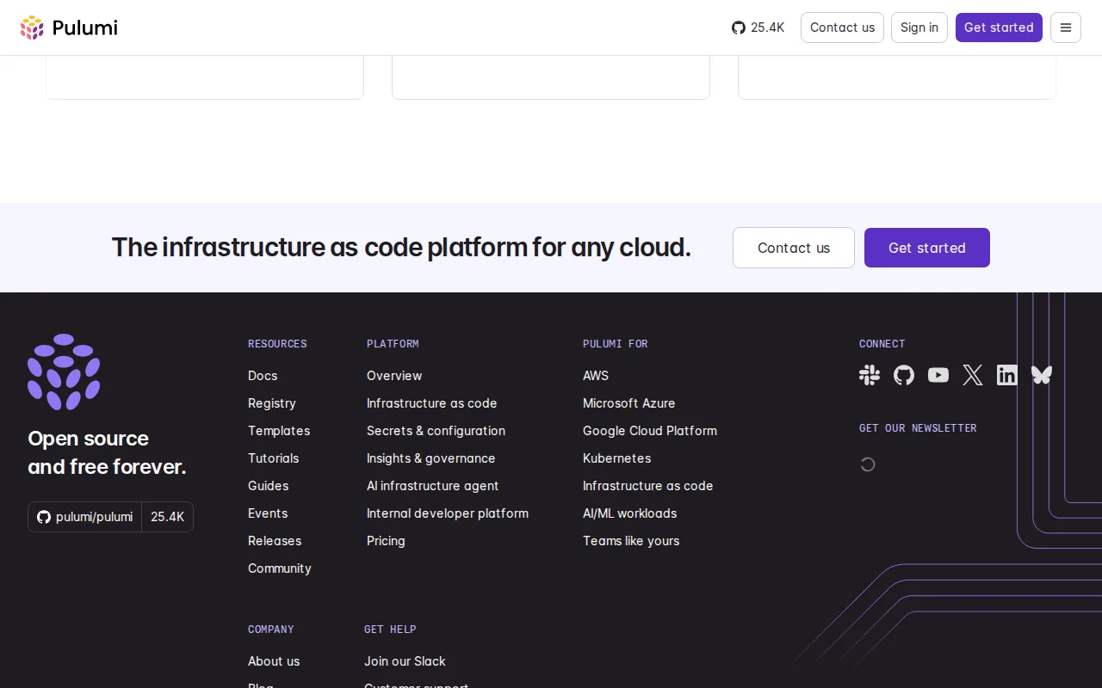
Task: Click the GitHub icon in pulumi/pulumi button
Action: pyautogui.click(x=44, y=517)
